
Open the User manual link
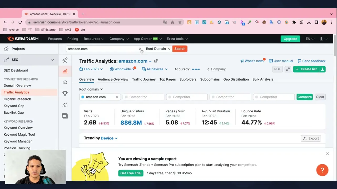281,61
